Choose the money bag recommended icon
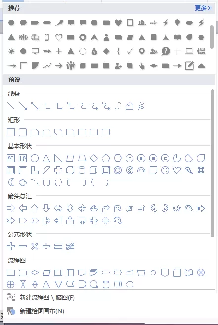Viewport: 218px width, 325px height. pos(94,51)
